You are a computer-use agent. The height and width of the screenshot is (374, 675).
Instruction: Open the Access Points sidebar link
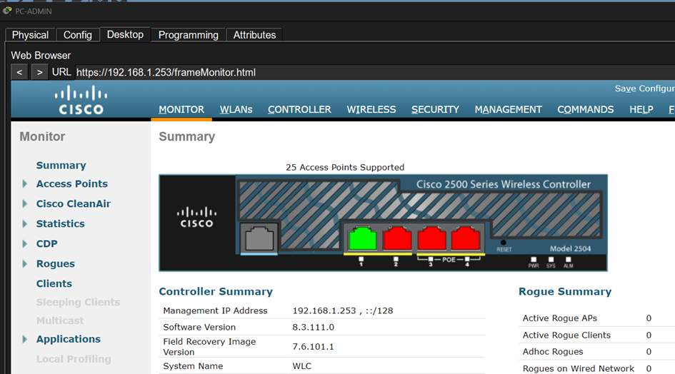[x=72, y=183]
